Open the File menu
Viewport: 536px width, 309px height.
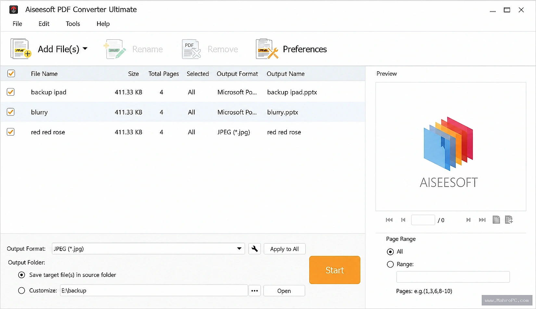tap(17, 24)
